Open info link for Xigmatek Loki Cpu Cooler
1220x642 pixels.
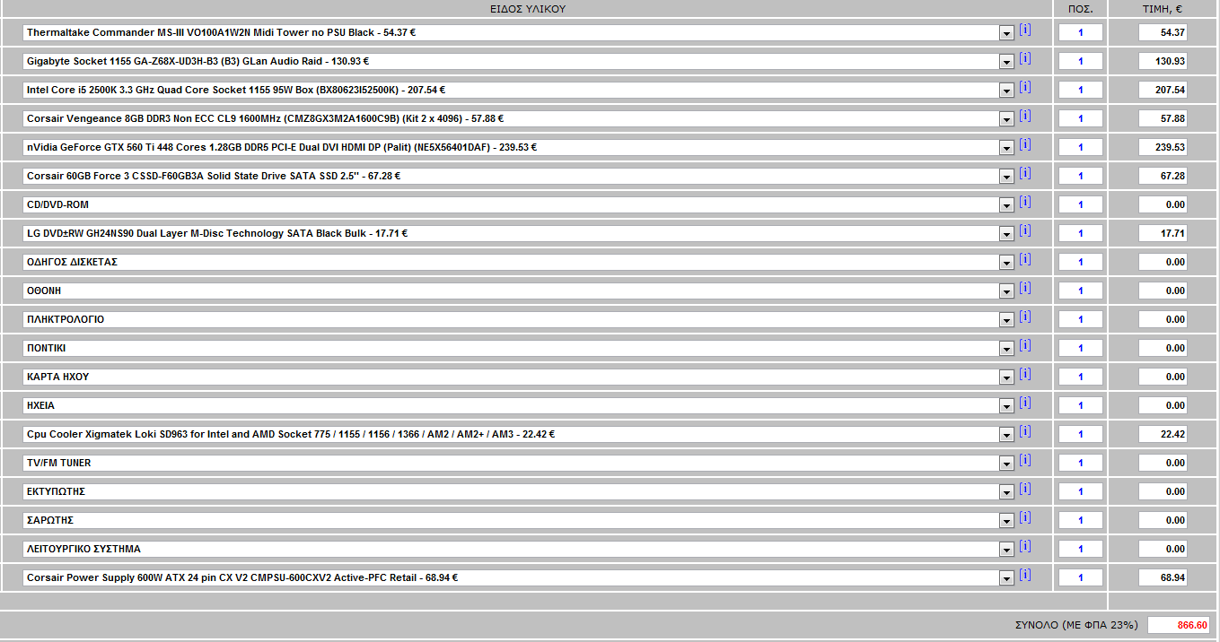(x=1025, y=431)
